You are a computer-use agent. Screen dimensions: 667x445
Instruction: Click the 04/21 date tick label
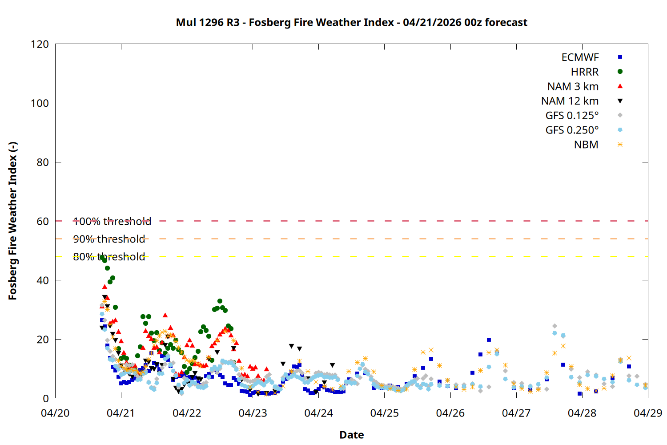click(x=121, y=413)
